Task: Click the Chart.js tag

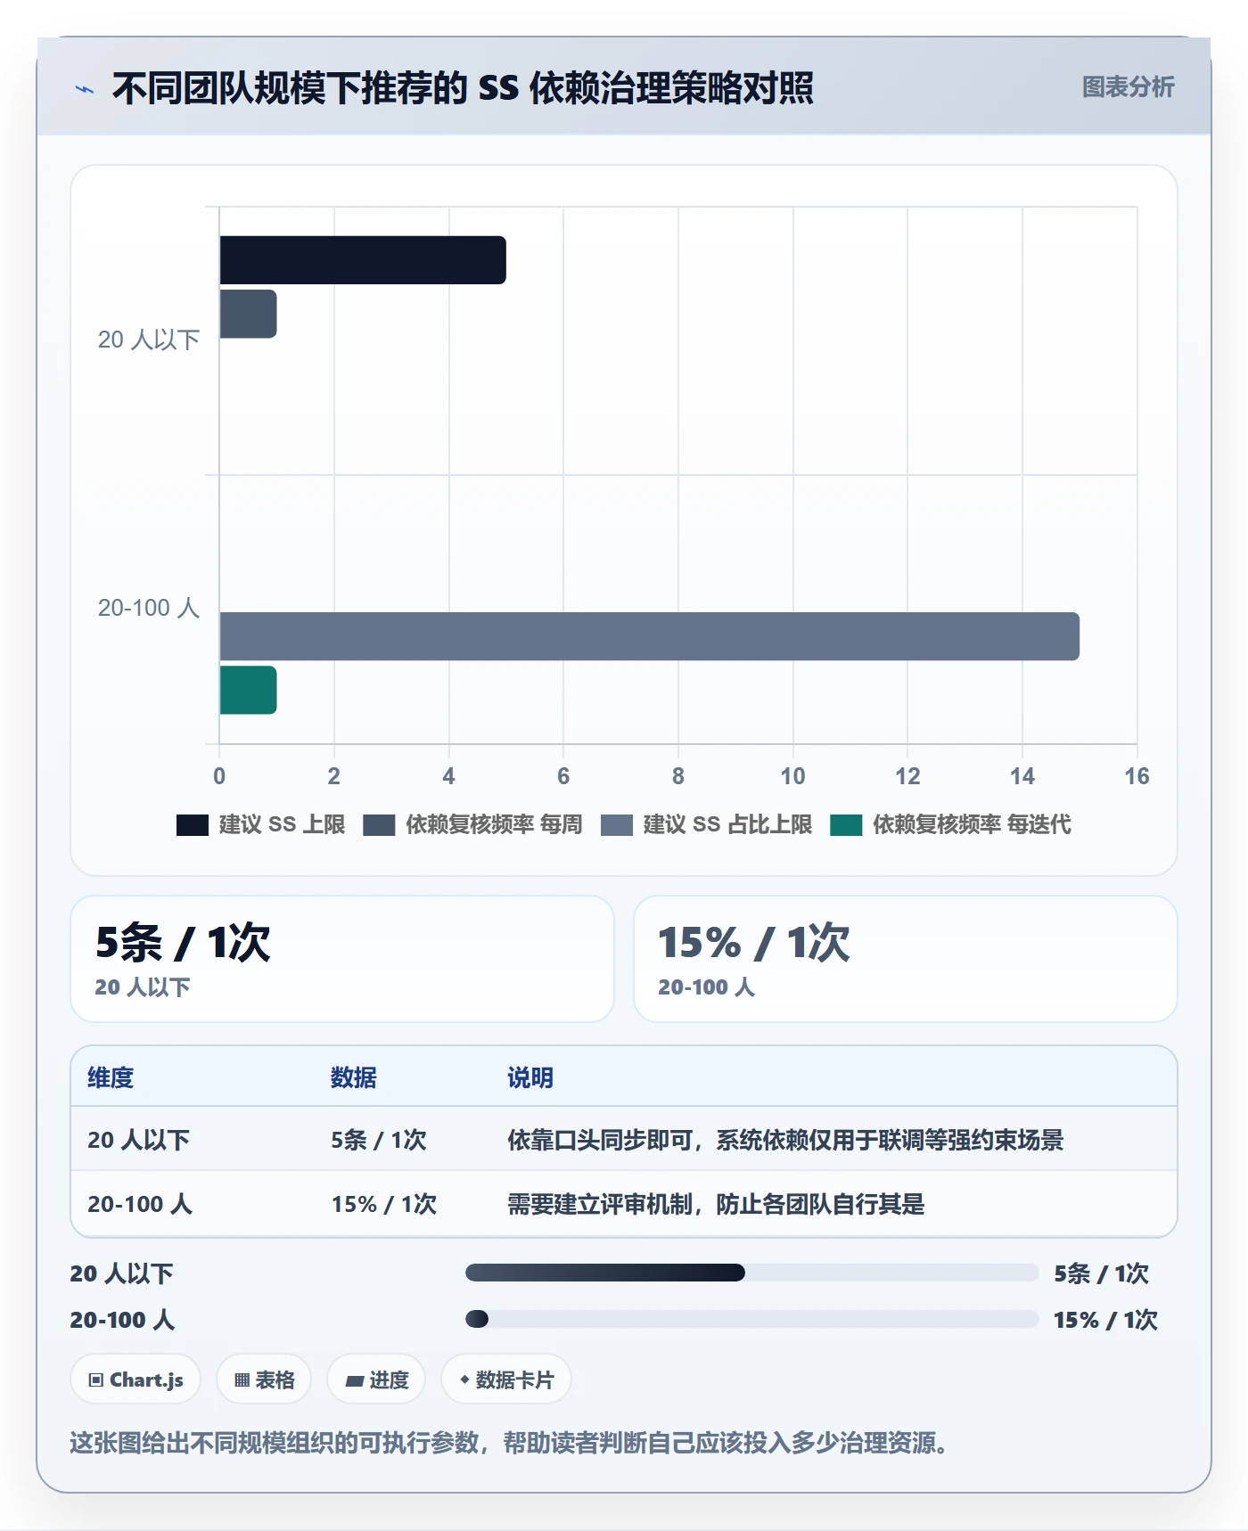Action: 135,1380
